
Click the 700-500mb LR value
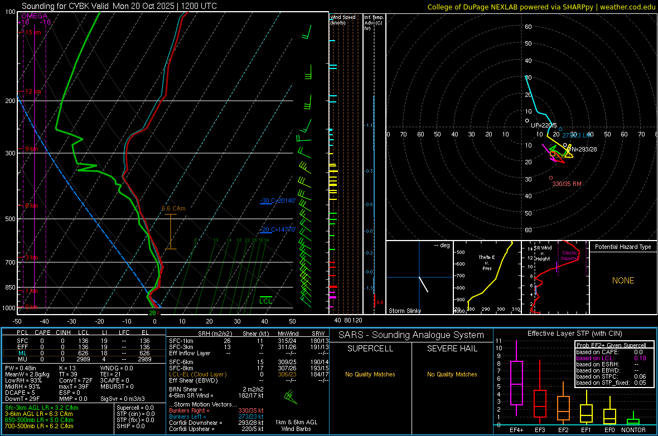[x=39, y=426]
